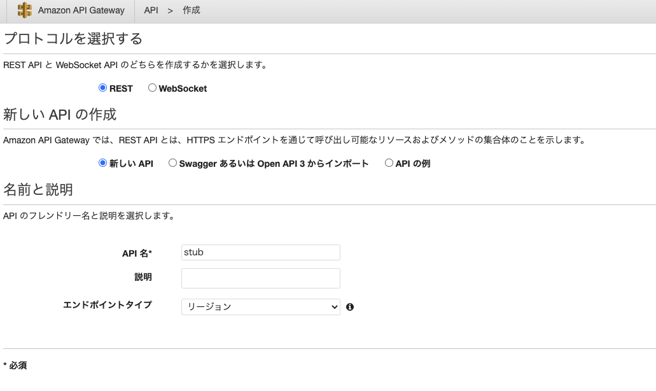Click the Amazon API Gateway logo icon
The image size is (656, 391).
click(25, 10)
